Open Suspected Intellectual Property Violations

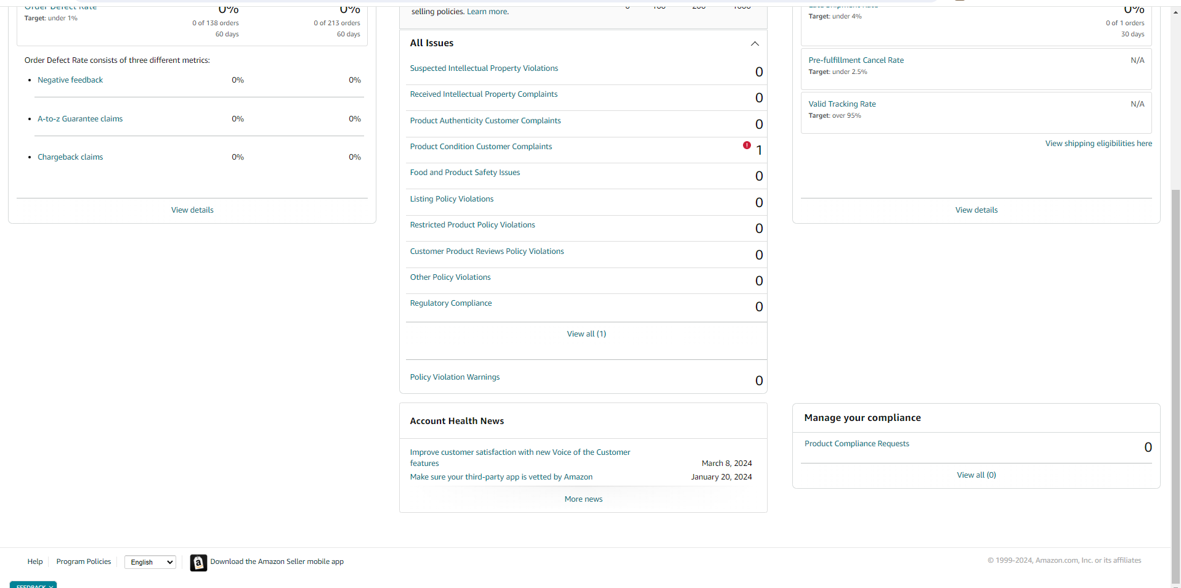click(484, 68)
